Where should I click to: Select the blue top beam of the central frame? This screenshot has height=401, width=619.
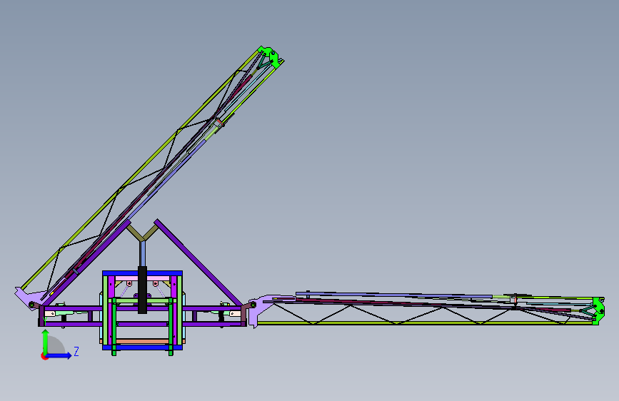click(x=142, y=273)
